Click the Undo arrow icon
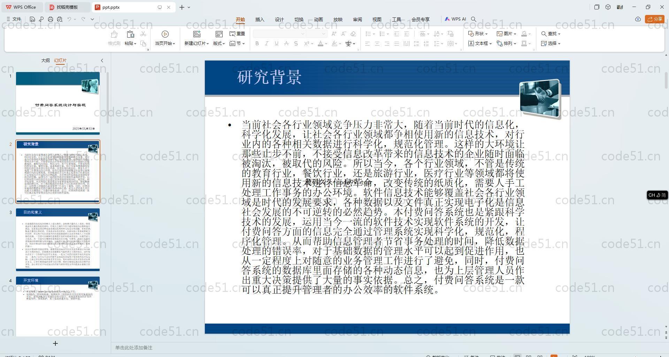The image size is (669, 357). pyautogui.click(x=69, y=19)
